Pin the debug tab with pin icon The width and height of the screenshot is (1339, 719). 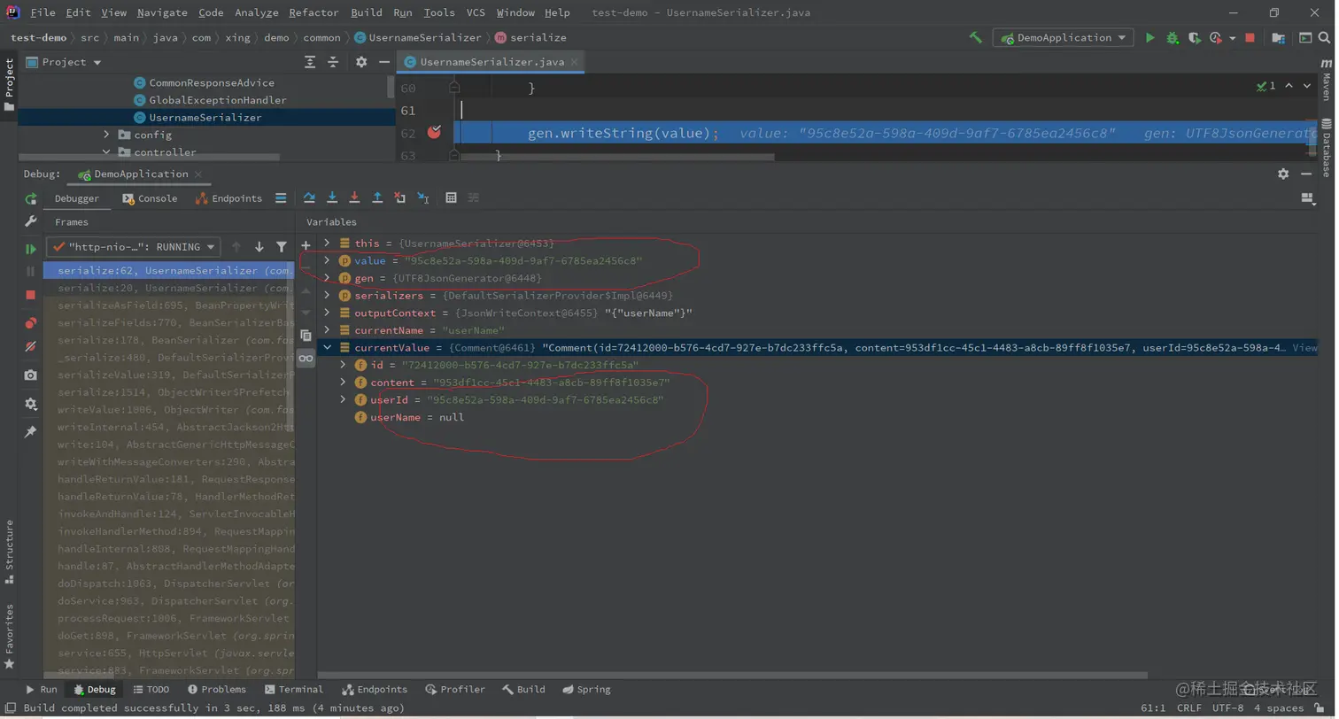[31, 432]
